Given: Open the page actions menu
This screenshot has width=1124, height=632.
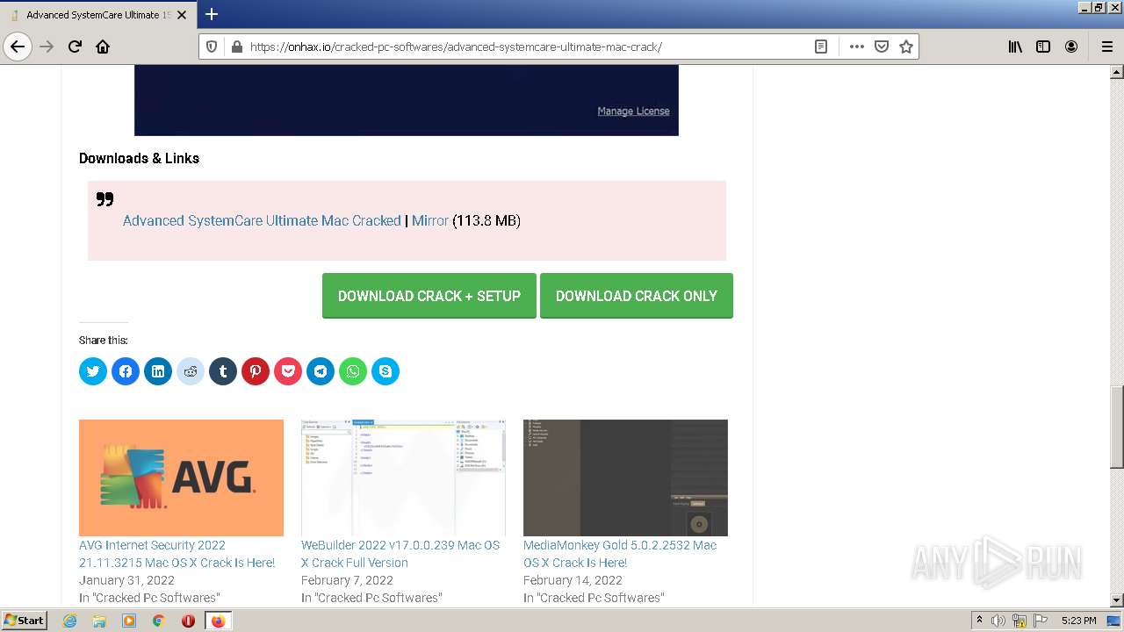Looking at the screenshot, I should [857, 47].
